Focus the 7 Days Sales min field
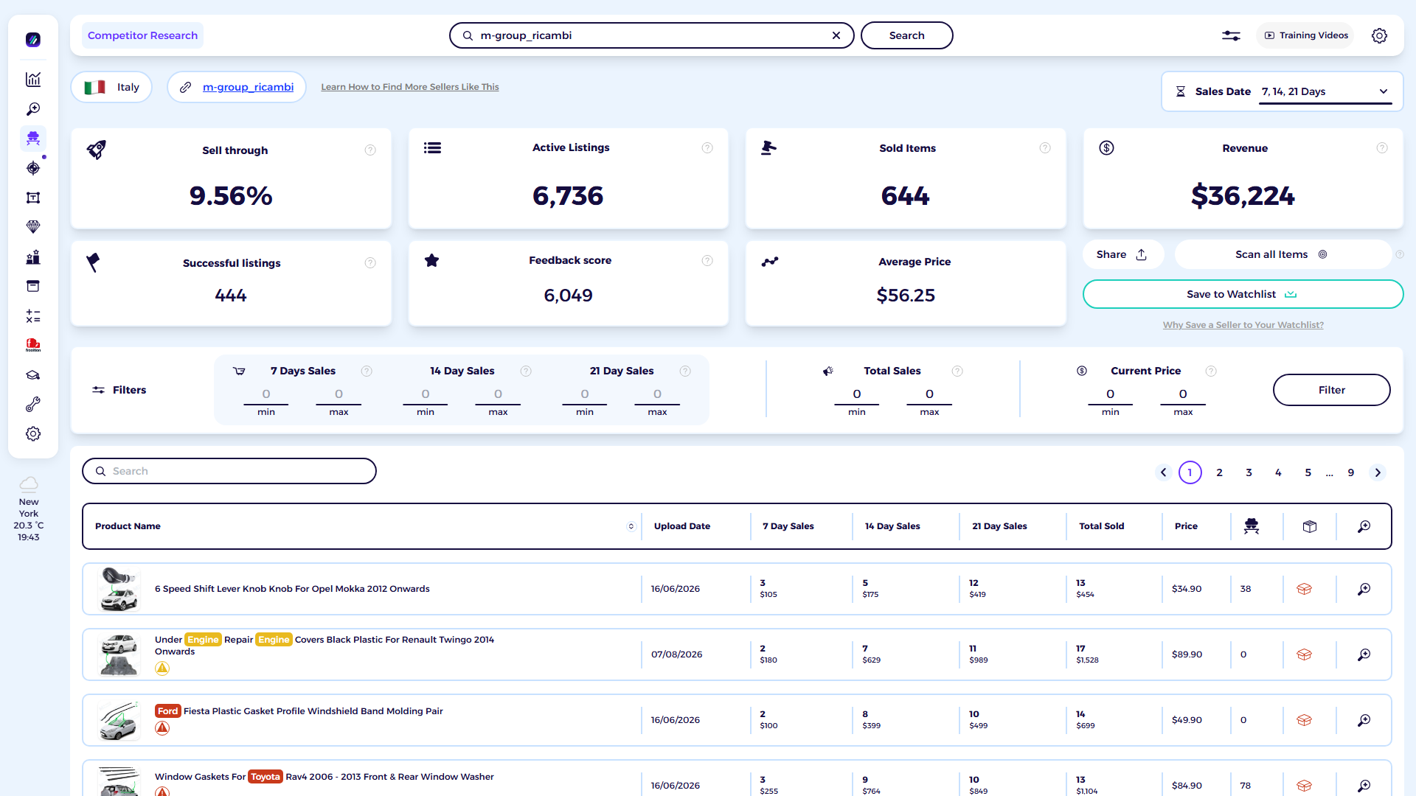Viewport: 1416px width, 796px height. [266, 395]
